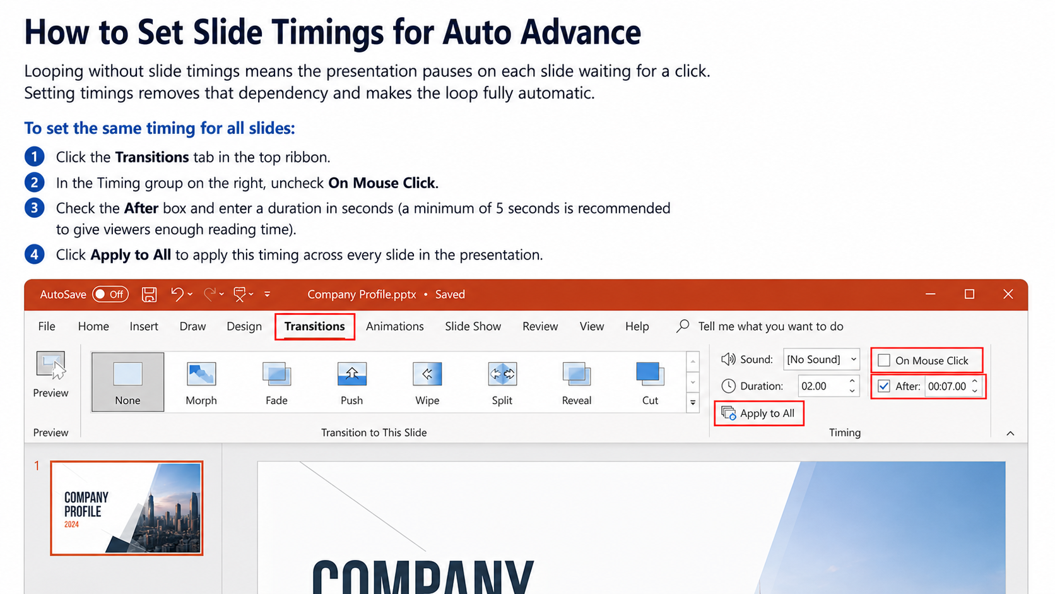Click the Undo arrow icon

(177, 294)
